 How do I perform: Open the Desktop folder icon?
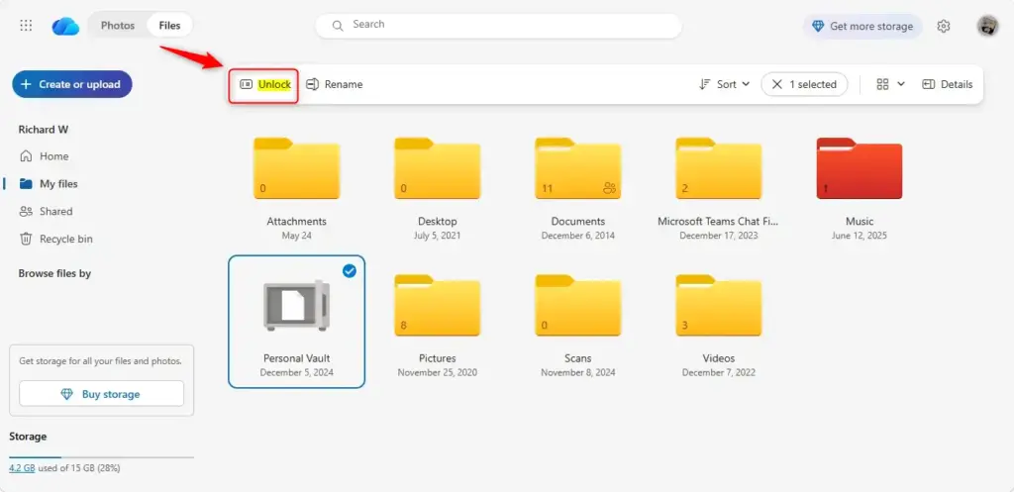(x=438, y=168)
